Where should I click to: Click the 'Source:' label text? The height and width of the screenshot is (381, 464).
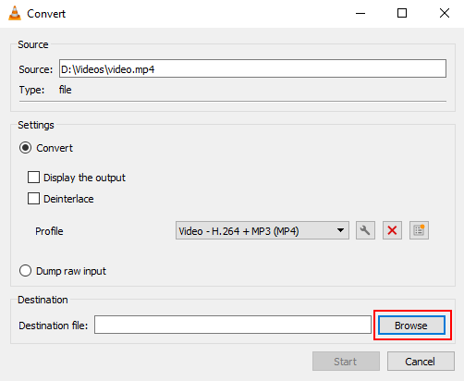(x=36, y=69)
